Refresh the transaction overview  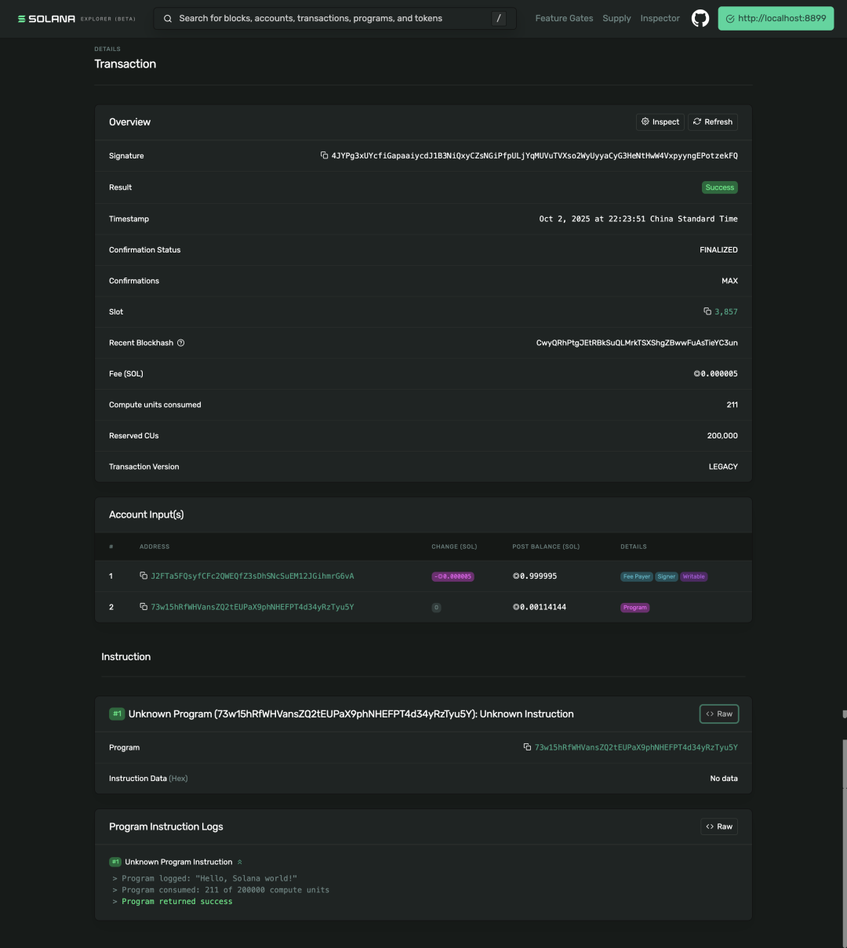point(712,122)
